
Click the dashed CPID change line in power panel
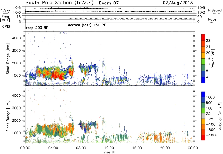(67, 59)
